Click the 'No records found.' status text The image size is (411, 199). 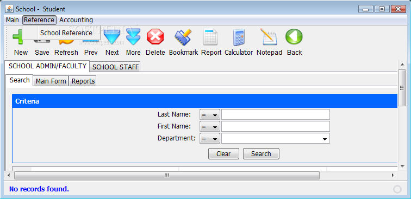click(39, 189)
